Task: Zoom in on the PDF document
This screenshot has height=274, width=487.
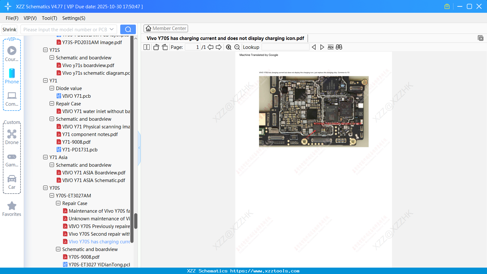Action: [229, 47]
